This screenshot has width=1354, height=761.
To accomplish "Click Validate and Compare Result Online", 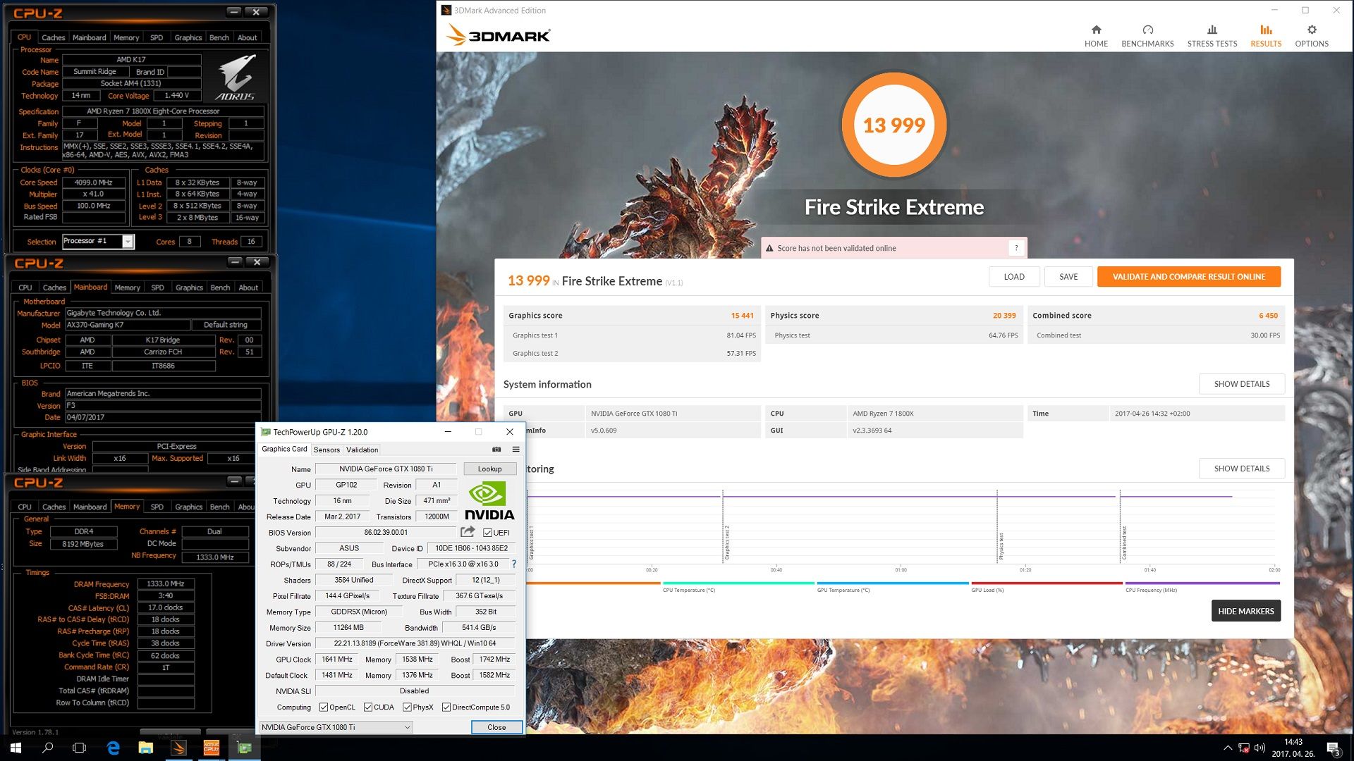I will 1188,277.
